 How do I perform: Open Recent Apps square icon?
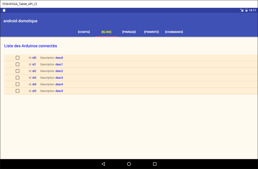[x=155, y=164]
